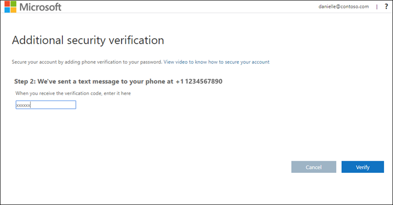Click the divider beside the help icon
The width and height of the screenshot is (393, 205).
click(377, 7)
